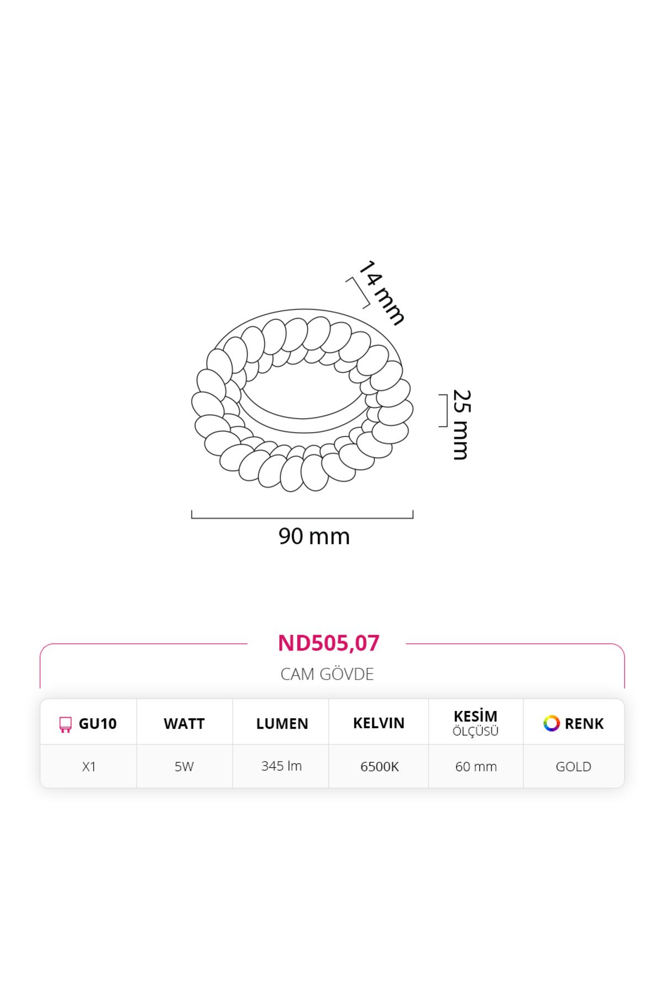Click the X1 quantity cell
This screenshot has width=662, height=993.
coord(89,766)
